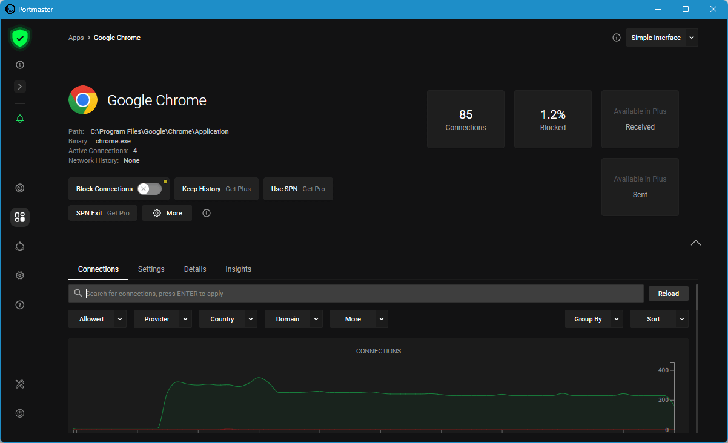The image size is (728, 443).
Task: Click the Chrome application path text
Action: 159,131
